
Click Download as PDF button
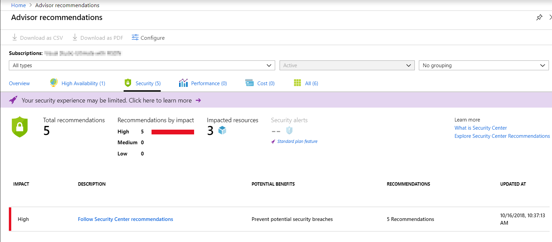(x=98, y=38)
